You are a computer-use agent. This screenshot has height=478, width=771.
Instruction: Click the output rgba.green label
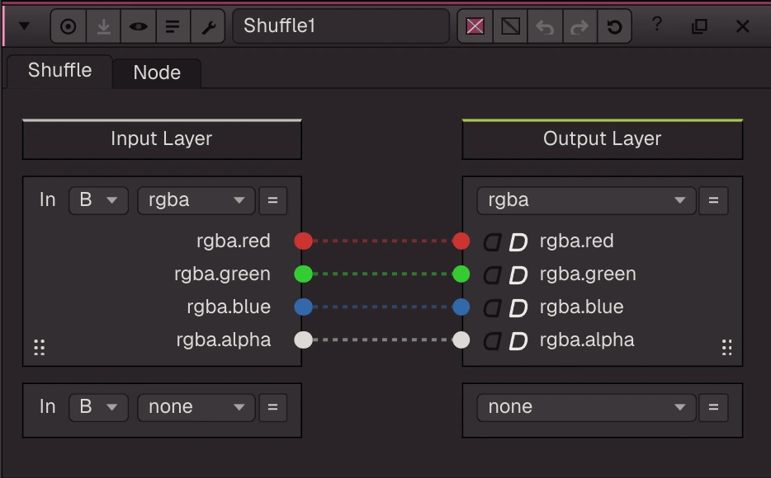pyautogui.click(x=588, y=274)
